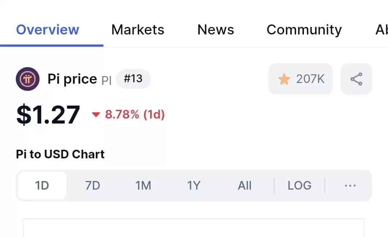Toggle the LOG scale option

coord(299,186)
